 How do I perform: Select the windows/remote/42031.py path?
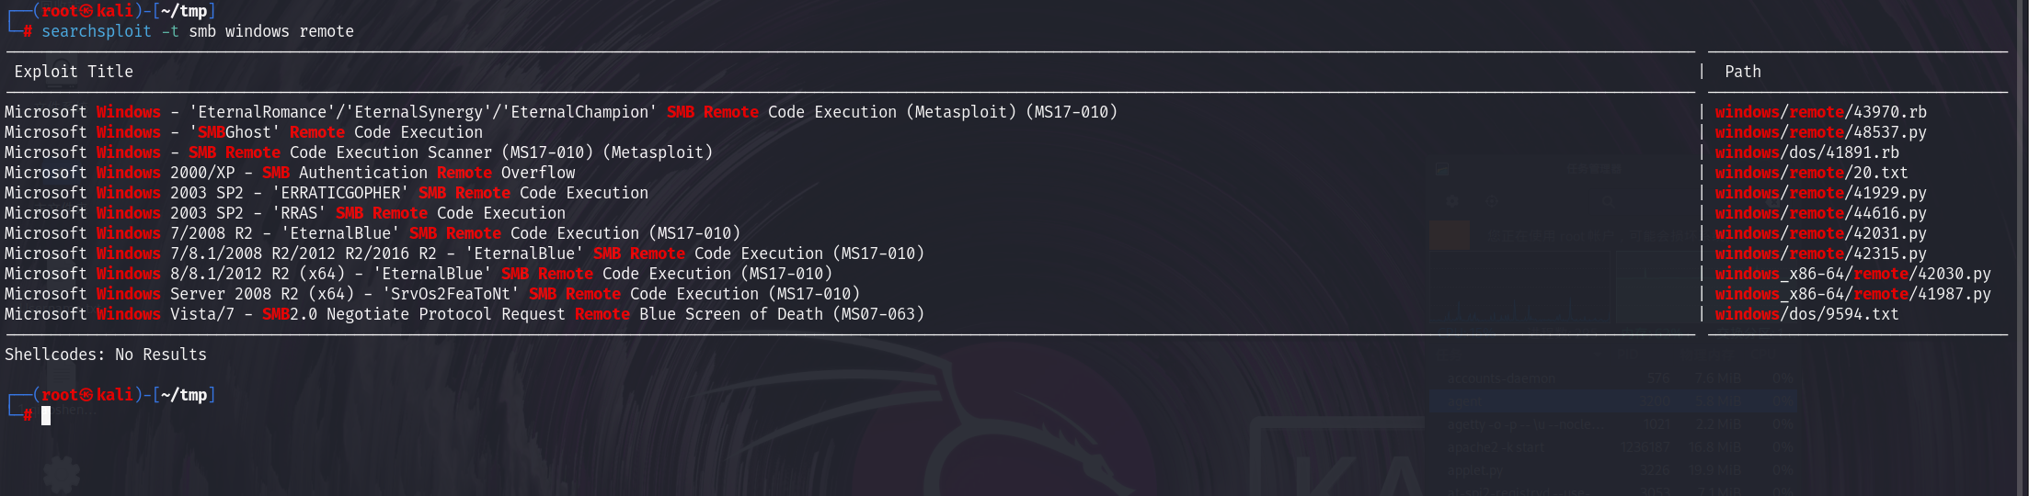1820,233
